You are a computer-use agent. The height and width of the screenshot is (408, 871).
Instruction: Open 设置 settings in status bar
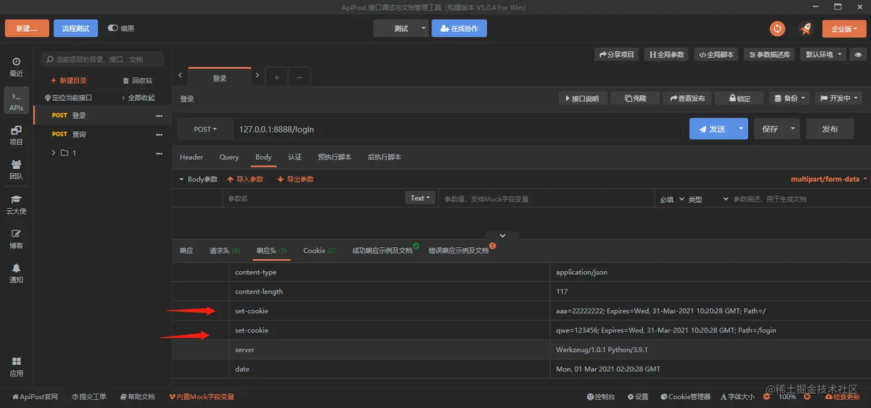tap(638, 396)
